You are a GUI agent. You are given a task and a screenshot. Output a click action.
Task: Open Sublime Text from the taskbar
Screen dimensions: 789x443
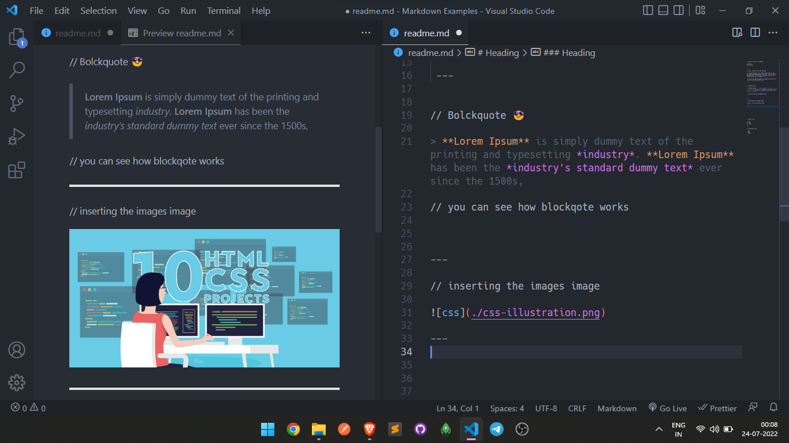[x=395, y=429]
